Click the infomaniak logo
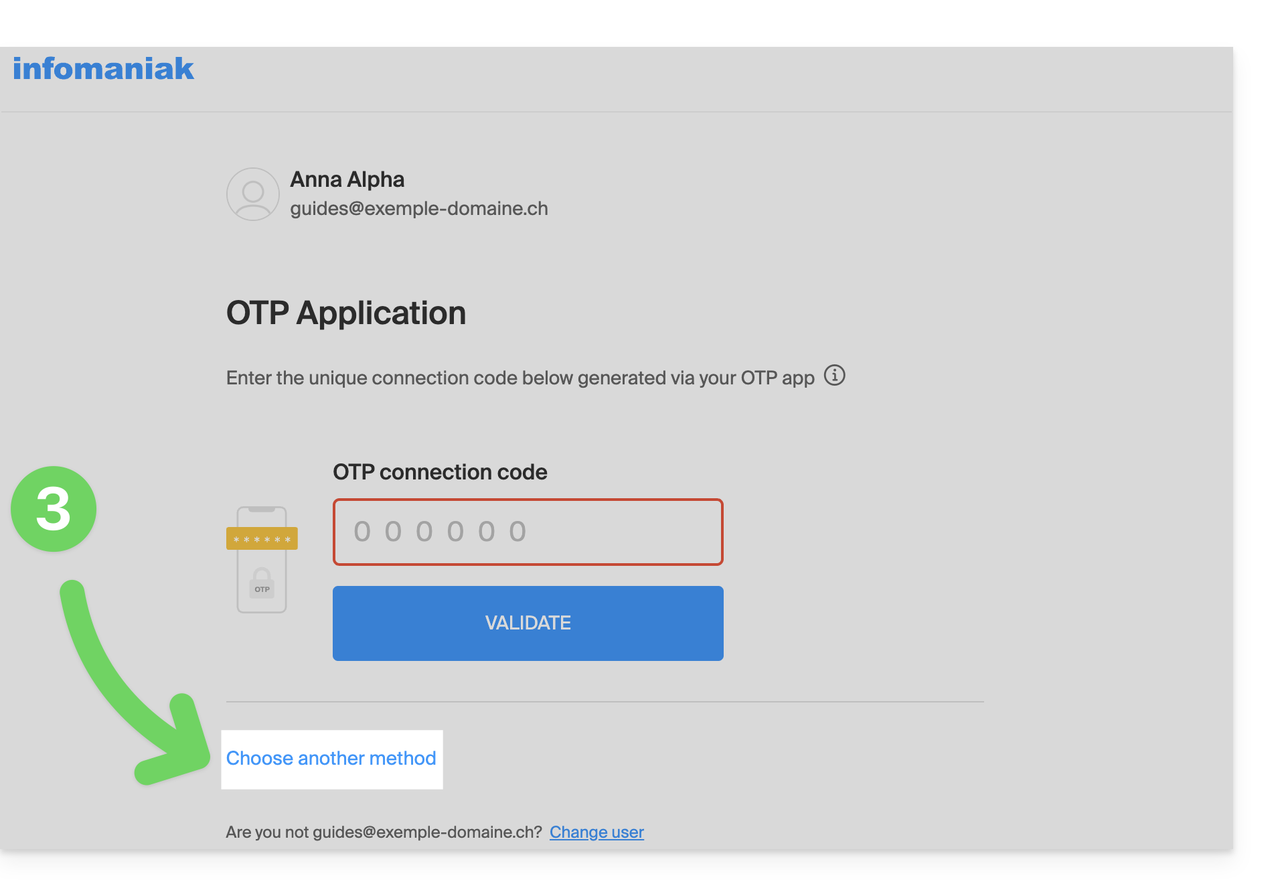Screen dimensions: 1280x896 (103, 69)
